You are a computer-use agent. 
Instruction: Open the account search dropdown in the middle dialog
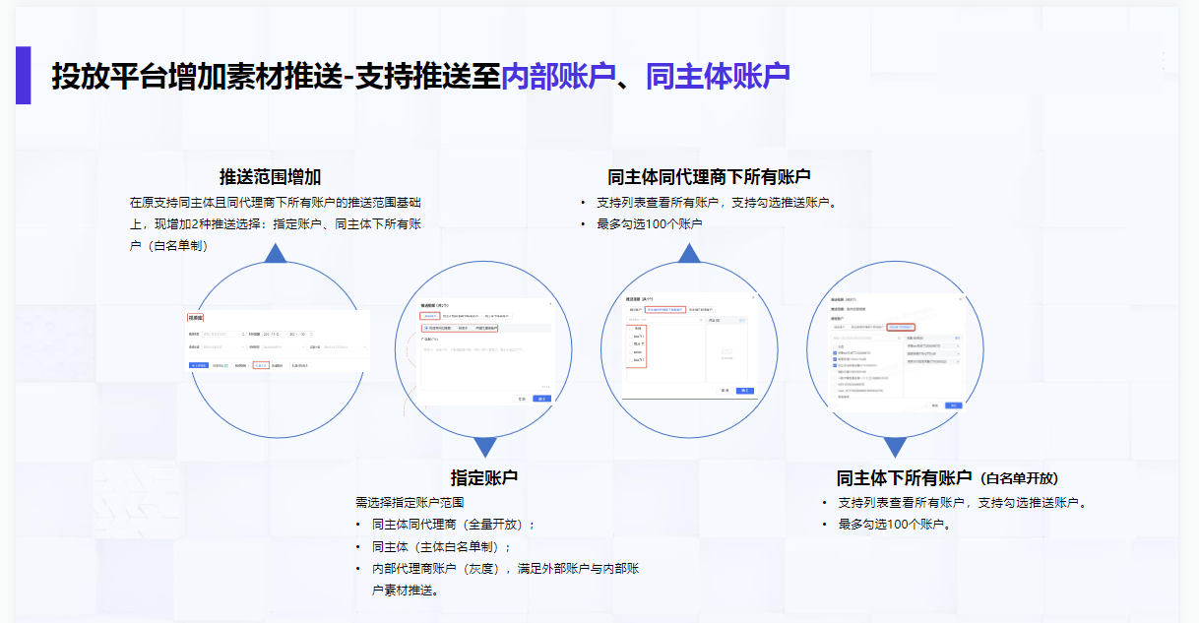(x=700, y=320)
